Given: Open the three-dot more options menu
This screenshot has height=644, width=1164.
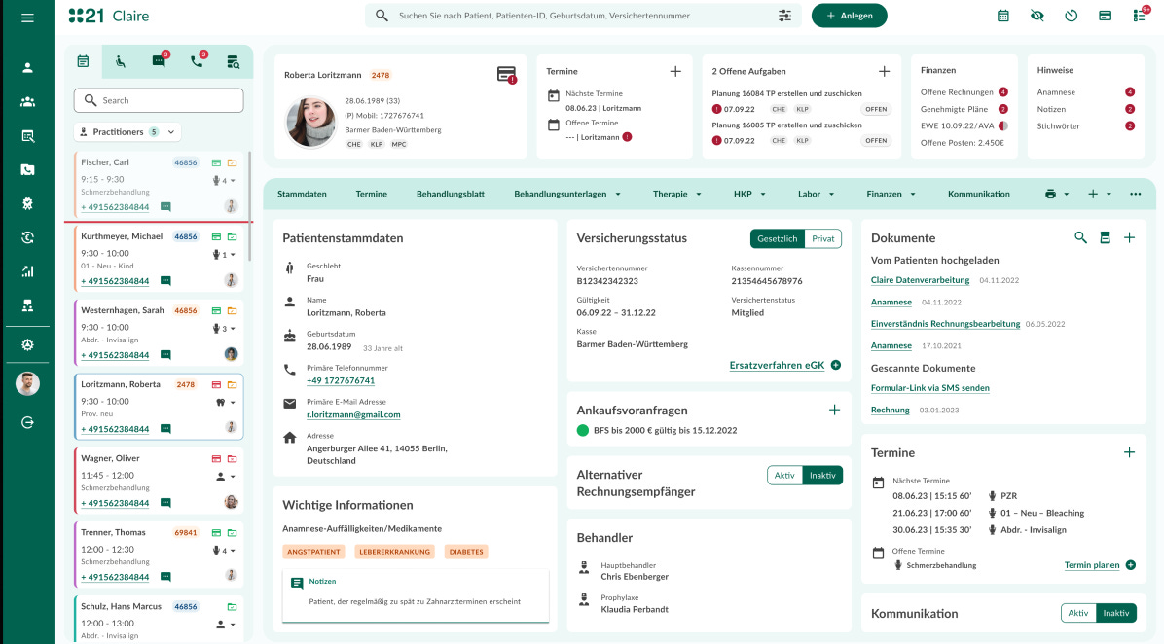Looking at the screenshot, I should pos(1135,194).
